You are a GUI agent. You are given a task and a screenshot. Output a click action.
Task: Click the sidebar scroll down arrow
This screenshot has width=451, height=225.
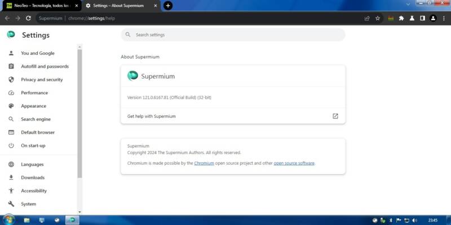click(x=79, y=212)
